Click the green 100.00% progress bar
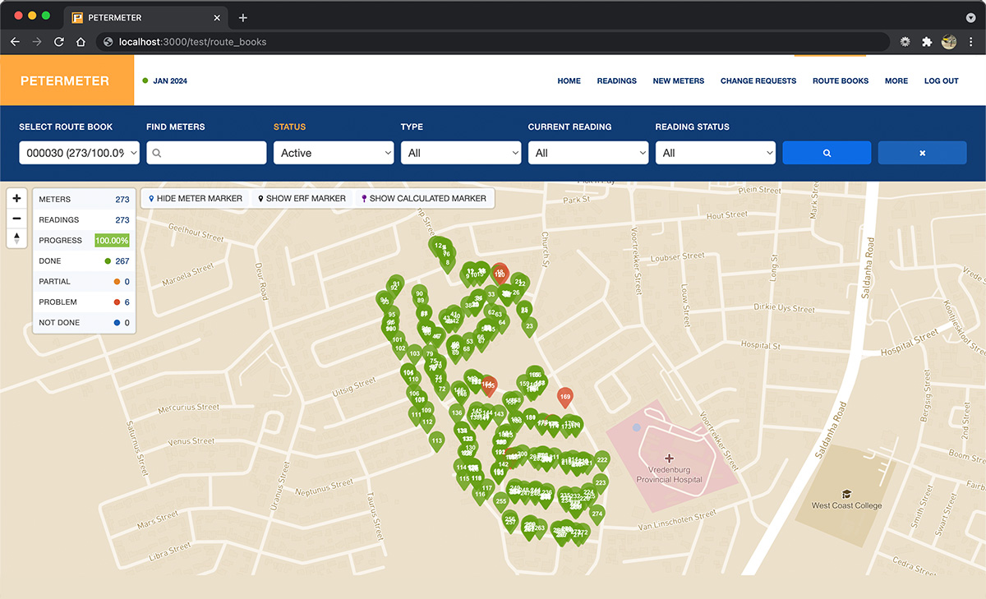The height and width of the screenshot is (599, 986). (x=112, y=241)
